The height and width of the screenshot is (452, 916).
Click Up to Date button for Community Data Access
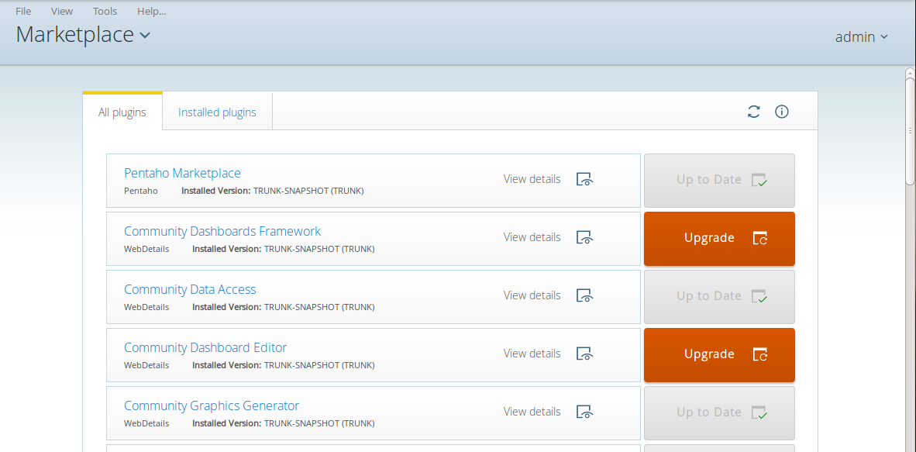tap(719, 297)
